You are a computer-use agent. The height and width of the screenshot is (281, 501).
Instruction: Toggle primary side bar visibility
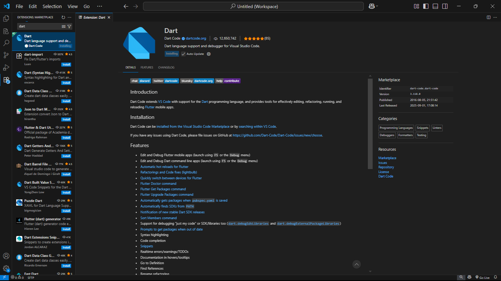tap(426, 6)
